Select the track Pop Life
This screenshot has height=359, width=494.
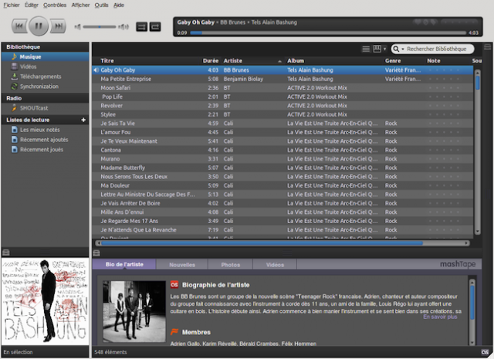pos(283,97)
